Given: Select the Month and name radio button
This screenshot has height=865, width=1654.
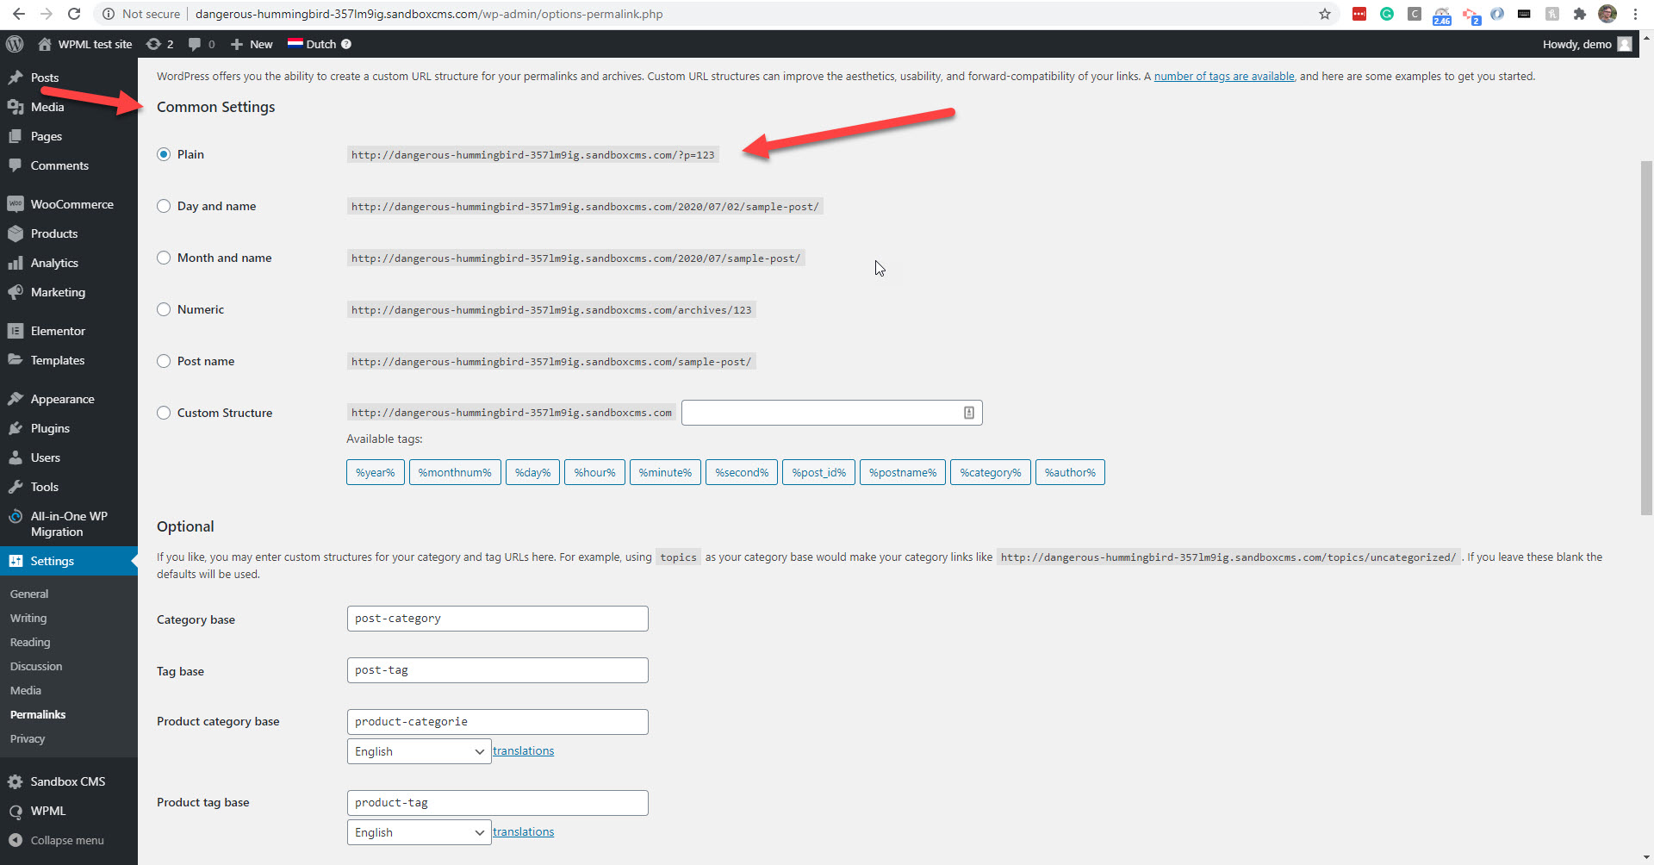Looking at the screenshot, I should point(164,258).
